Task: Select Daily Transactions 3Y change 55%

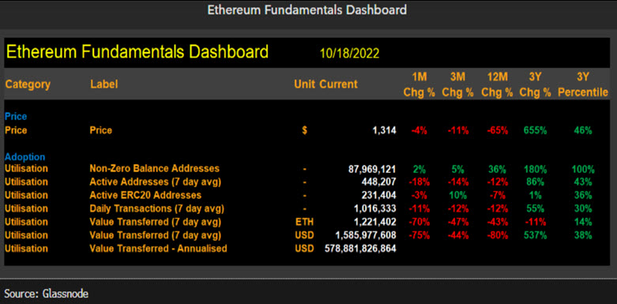Action: point(535,208)
